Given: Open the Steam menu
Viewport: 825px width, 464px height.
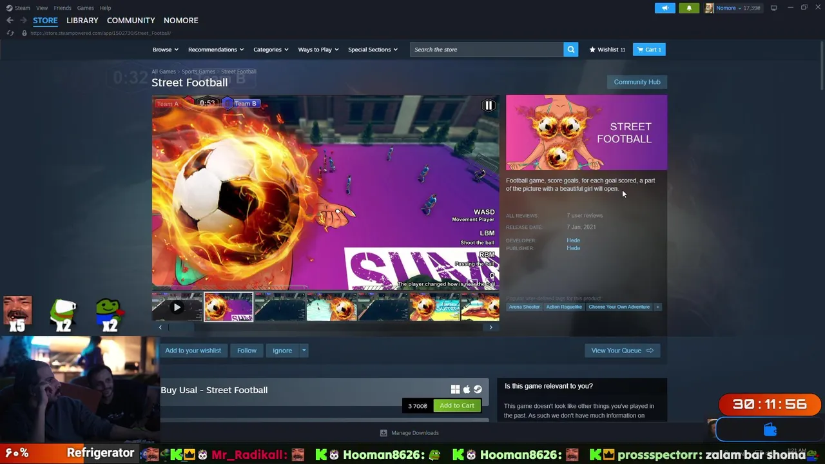Looking at the screenshot, I should click(x=23, y=8).
